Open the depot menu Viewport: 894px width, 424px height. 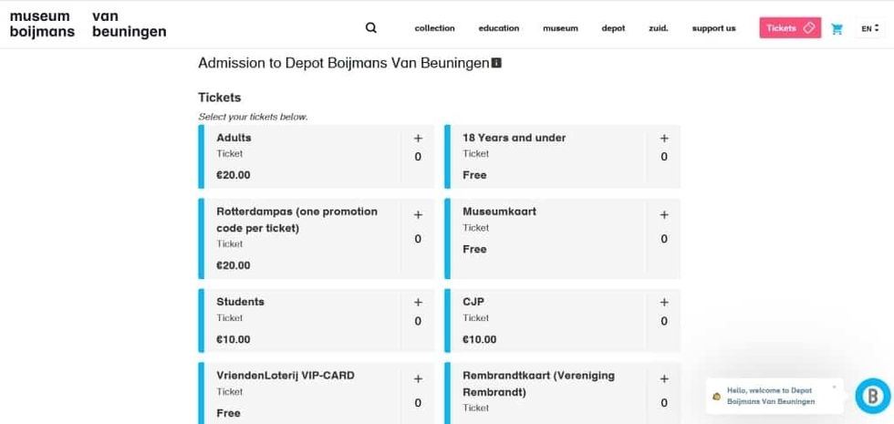(613, 28)
